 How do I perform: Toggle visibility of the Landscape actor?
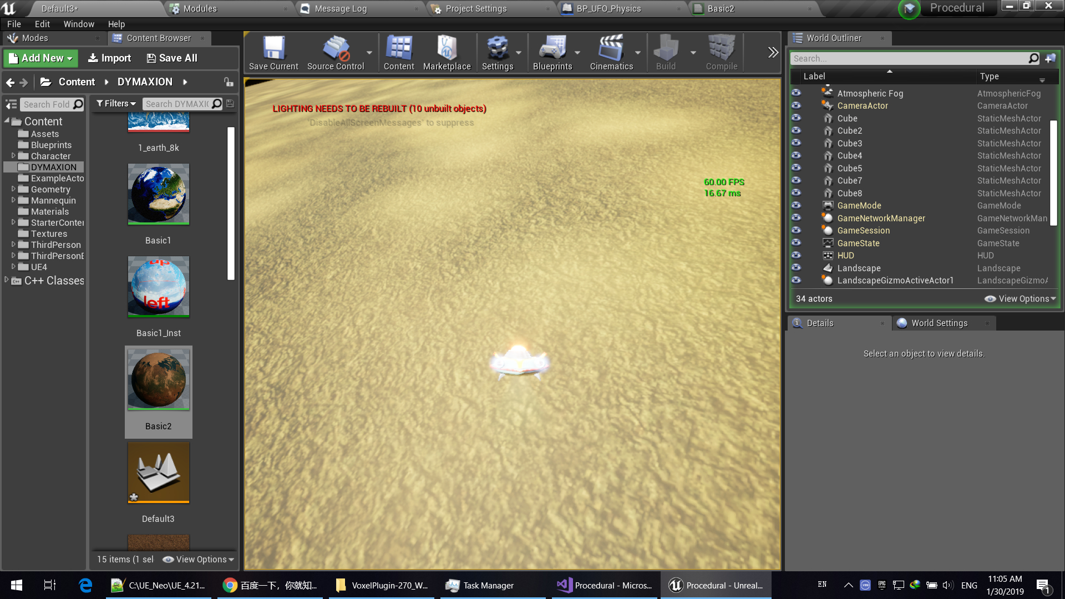point(796,268)
